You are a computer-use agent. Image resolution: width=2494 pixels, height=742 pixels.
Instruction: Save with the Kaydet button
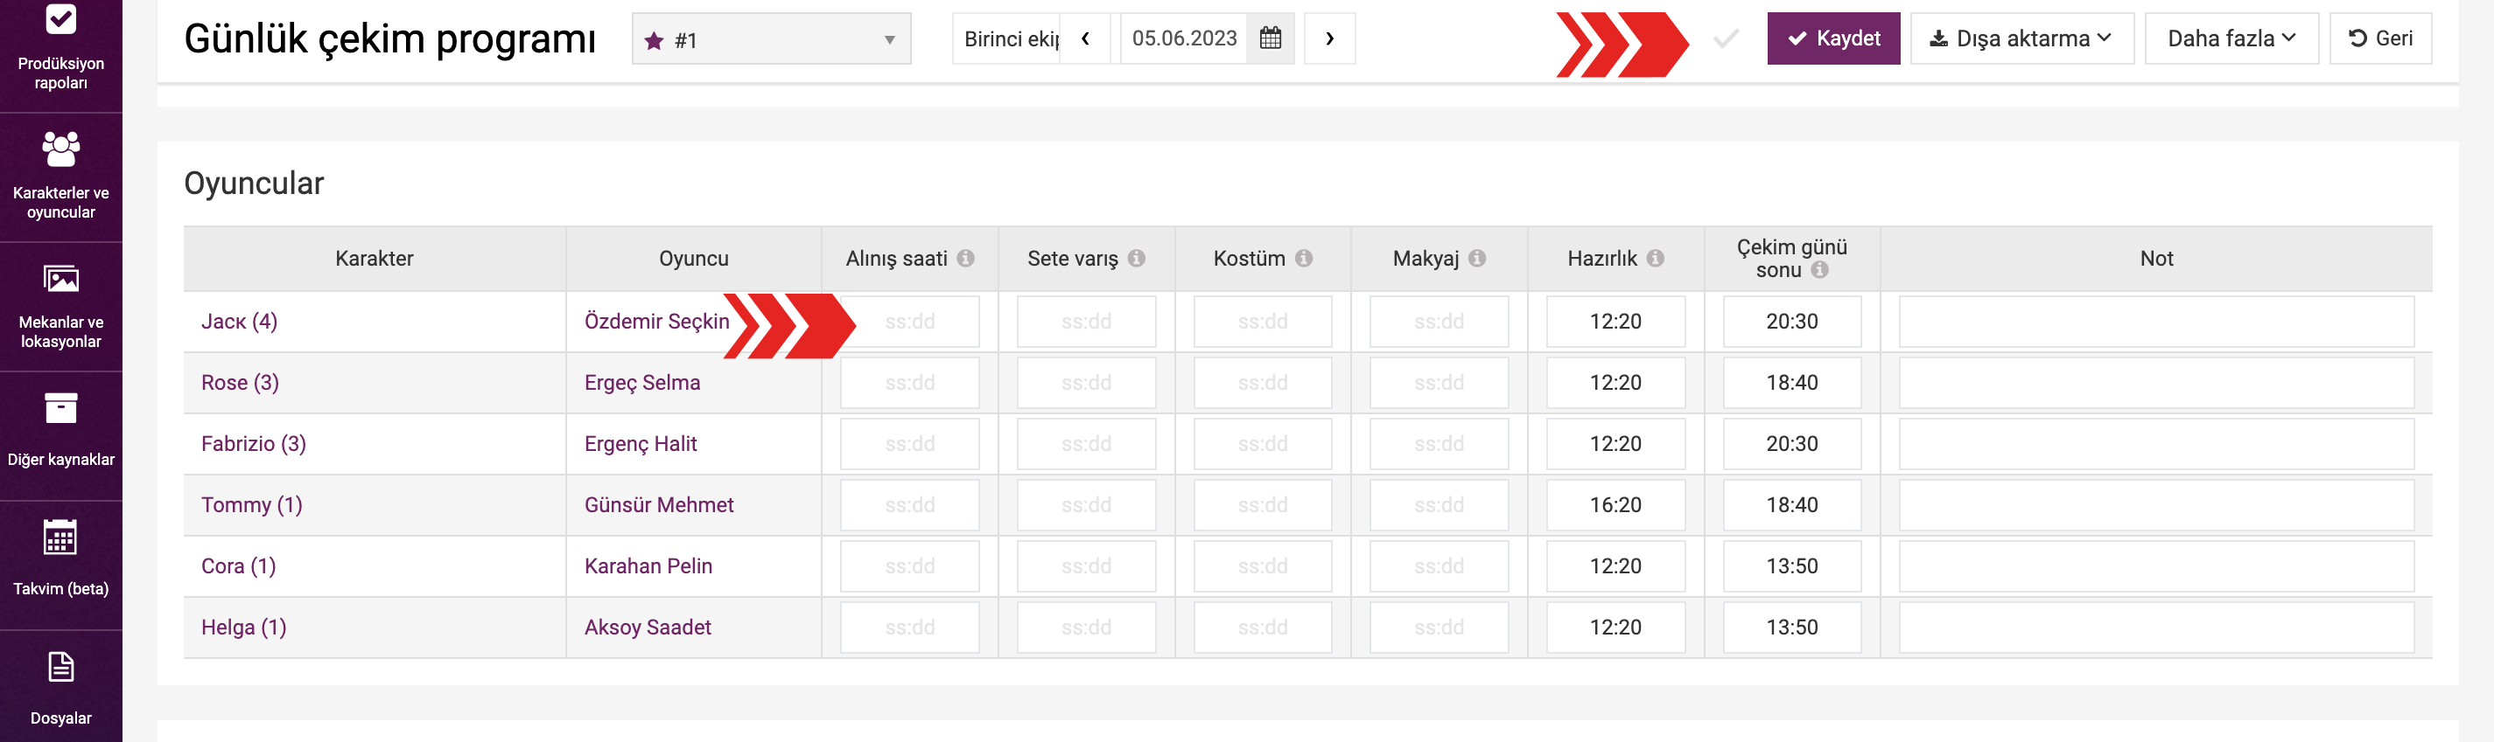tap(1833, 38)
